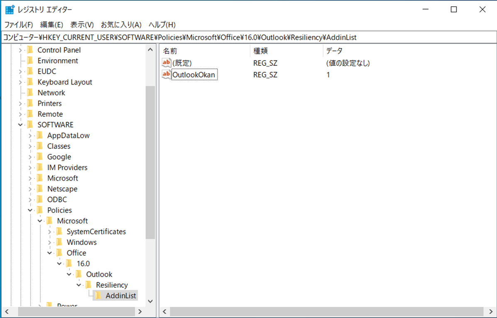Click the Registry Editor app icon in title bar
The height and width of the screenshot is (318, 497).
click(10, 10)
